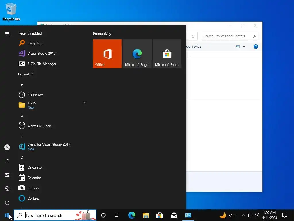
Task: Open view options dropdown in Devices window
Action: coord(244,47)
